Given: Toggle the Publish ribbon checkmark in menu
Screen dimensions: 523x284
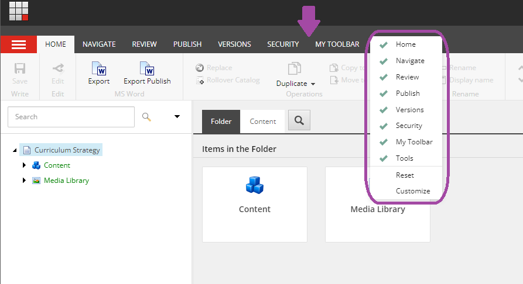Looking at the screenshot, I should [x=384, y=93].
